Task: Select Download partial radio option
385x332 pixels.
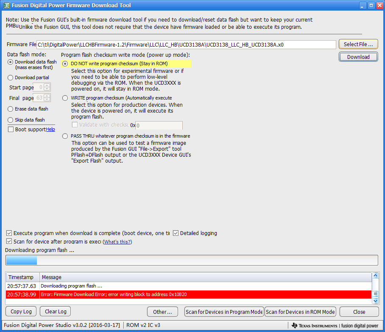Action: coord(10,78)
